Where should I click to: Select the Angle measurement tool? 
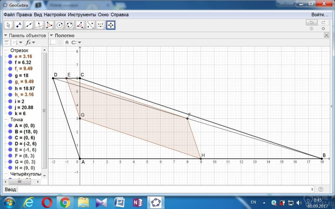point(80,25)
